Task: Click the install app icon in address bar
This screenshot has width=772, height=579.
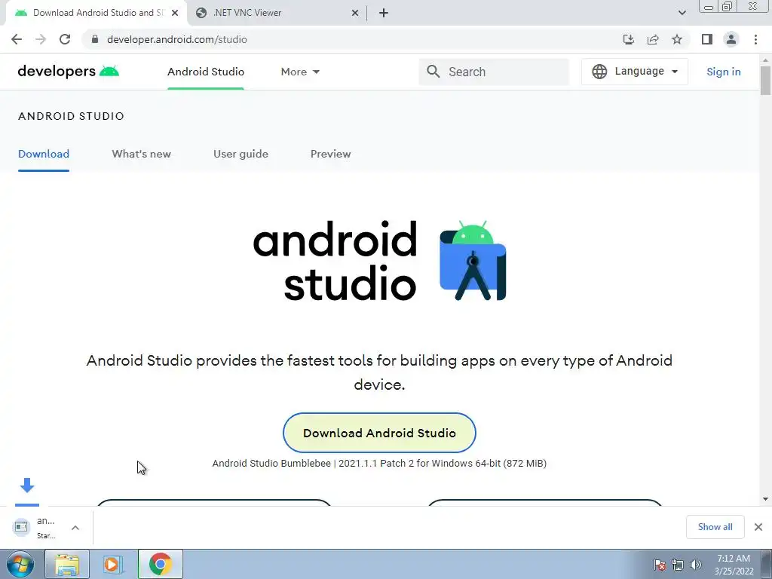Action: point(629,39)
